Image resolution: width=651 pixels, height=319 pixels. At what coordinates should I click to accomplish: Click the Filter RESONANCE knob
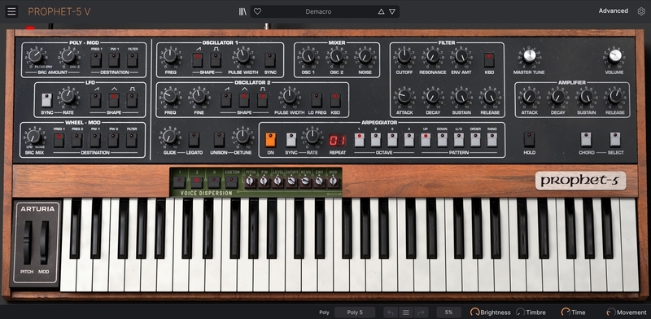pyautogui.click(x=433, y=55)
